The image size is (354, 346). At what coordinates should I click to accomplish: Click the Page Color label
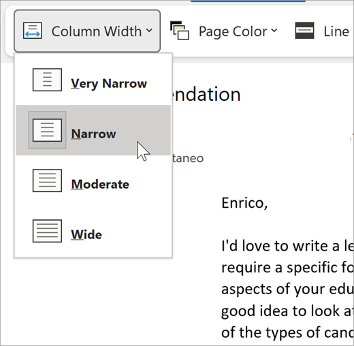(x=233, y=31)
